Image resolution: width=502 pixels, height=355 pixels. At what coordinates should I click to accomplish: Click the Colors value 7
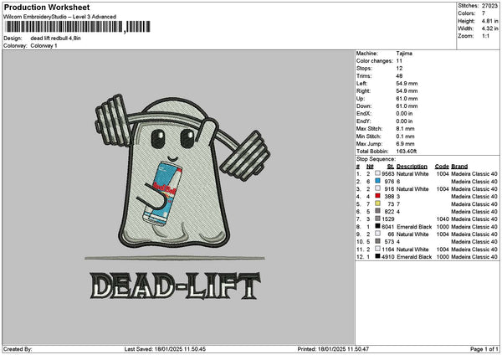tap(484, 13)
